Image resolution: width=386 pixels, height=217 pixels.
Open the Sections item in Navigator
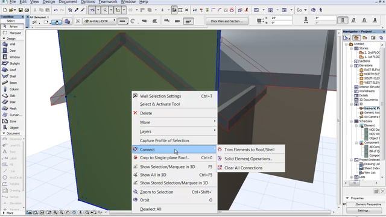[364, 61]
